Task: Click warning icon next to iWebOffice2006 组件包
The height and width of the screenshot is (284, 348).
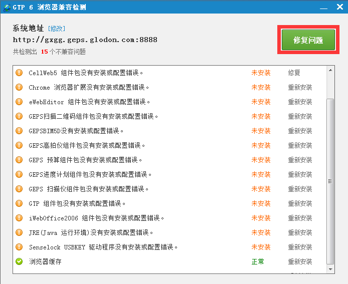Action: pos(19,218)
